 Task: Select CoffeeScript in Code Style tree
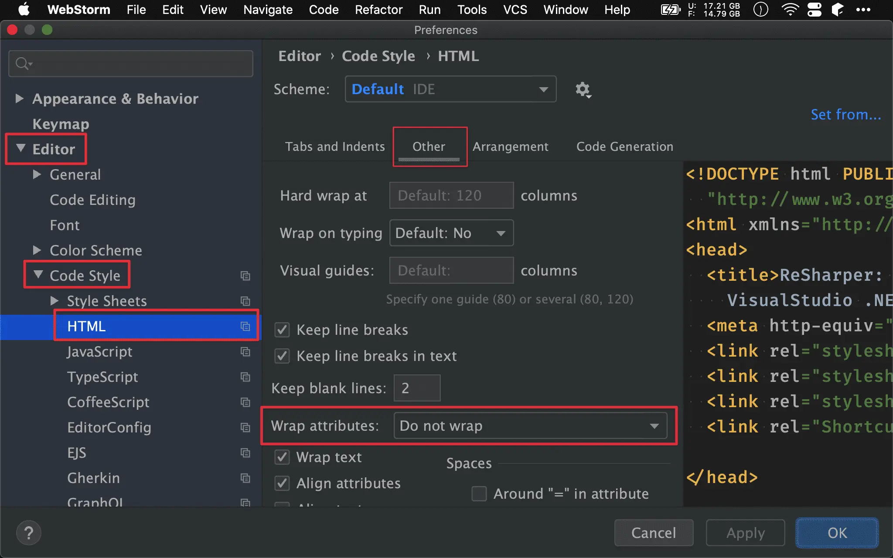click(x=108, y=402)
